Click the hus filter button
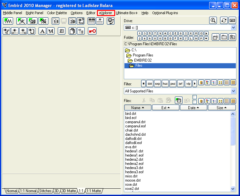This screenshot has height=196, width=240. (165, 84)
